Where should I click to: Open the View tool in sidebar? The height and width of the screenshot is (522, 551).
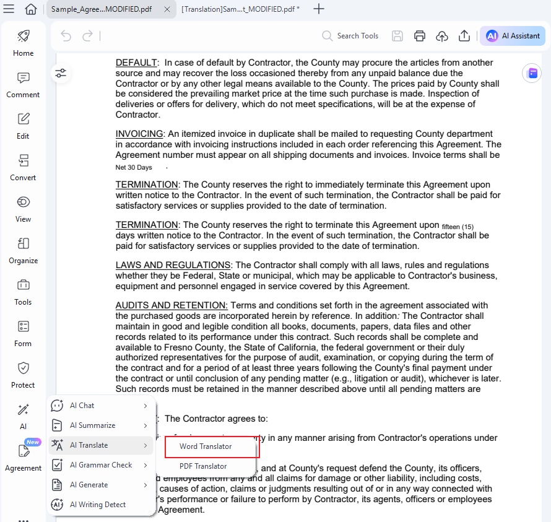click(23, 209)
